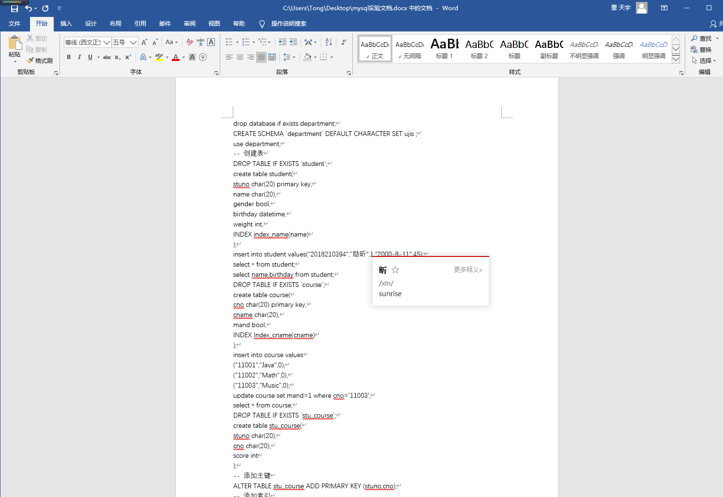This screenshot has height=497, width=723.
Task: Switch to the 布局 ribbon tab
Action: pos(115,24)
